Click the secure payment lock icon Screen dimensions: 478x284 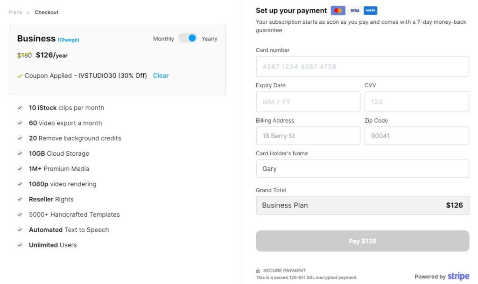[257, 270]
